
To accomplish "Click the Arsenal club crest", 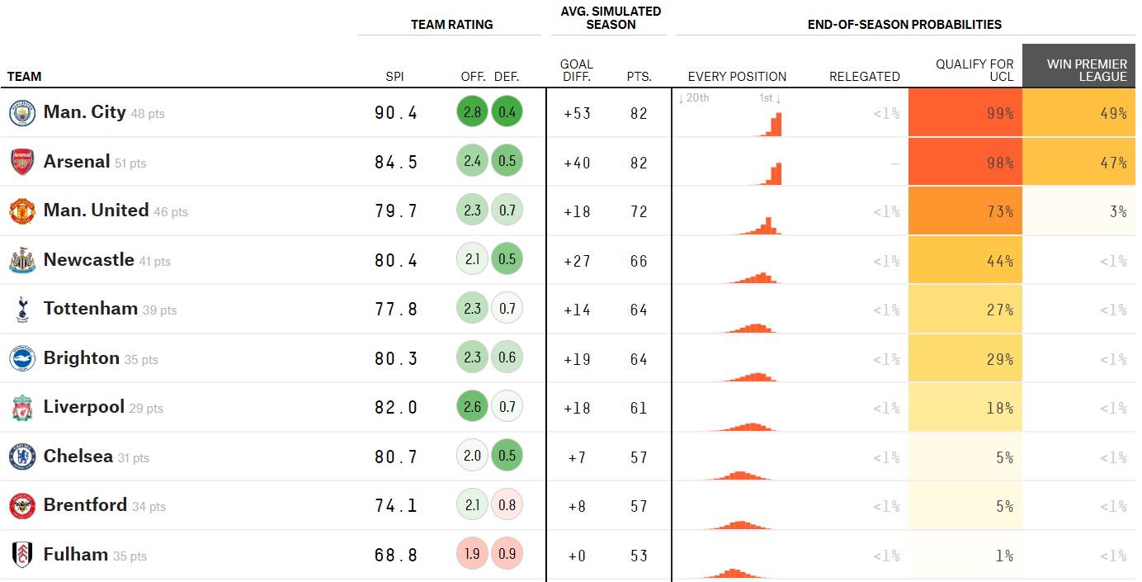I will click(x=22, y=162).
